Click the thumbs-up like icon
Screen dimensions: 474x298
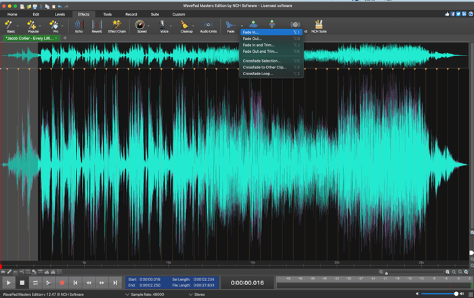[447, 14]
